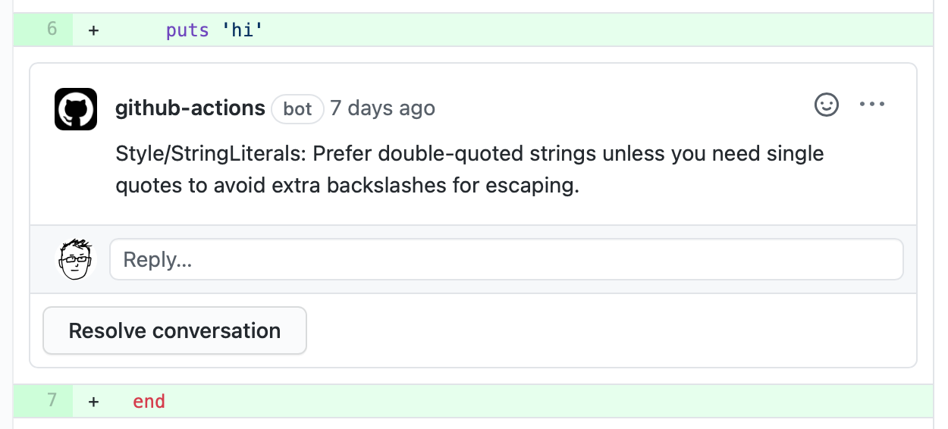Open the github-actions author link

(190, 108)
